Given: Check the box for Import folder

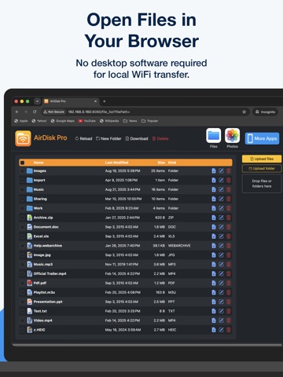Looking at the screenshot, I should [x=23, y=181].
